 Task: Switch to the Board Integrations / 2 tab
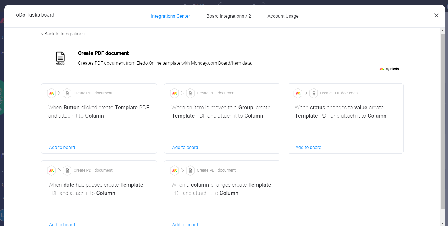[x=229, y=16]
